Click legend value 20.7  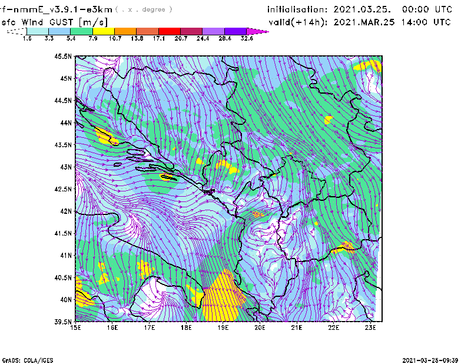click(x=181, y=38)
